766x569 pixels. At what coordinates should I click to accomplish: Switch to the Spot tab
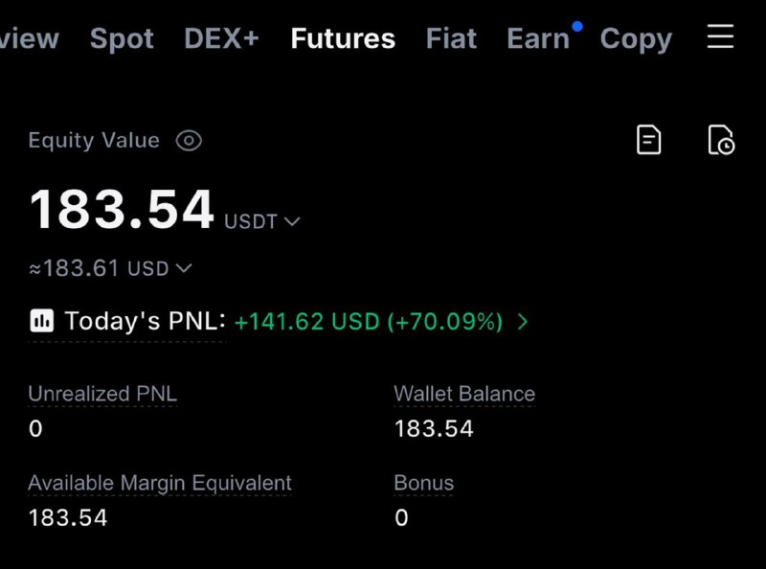(x=122, y=38)
